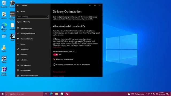Open Task View from the taskbar
Viewport: 171px width, 96px height.
pos(46,94)
